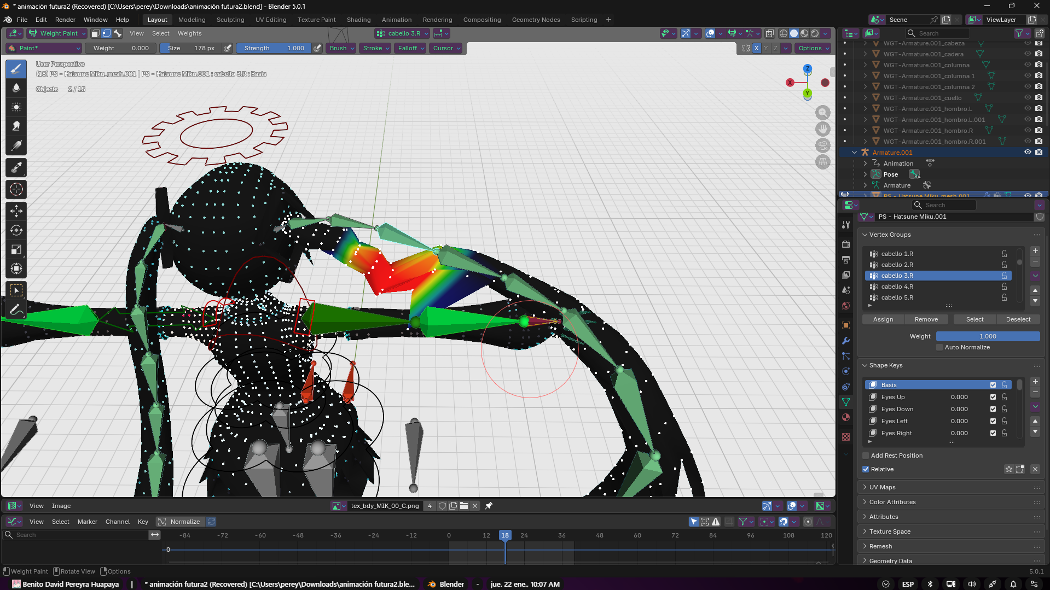Click the Deselect vertex group button
1050x590 pixels.
pos(1018,319)
